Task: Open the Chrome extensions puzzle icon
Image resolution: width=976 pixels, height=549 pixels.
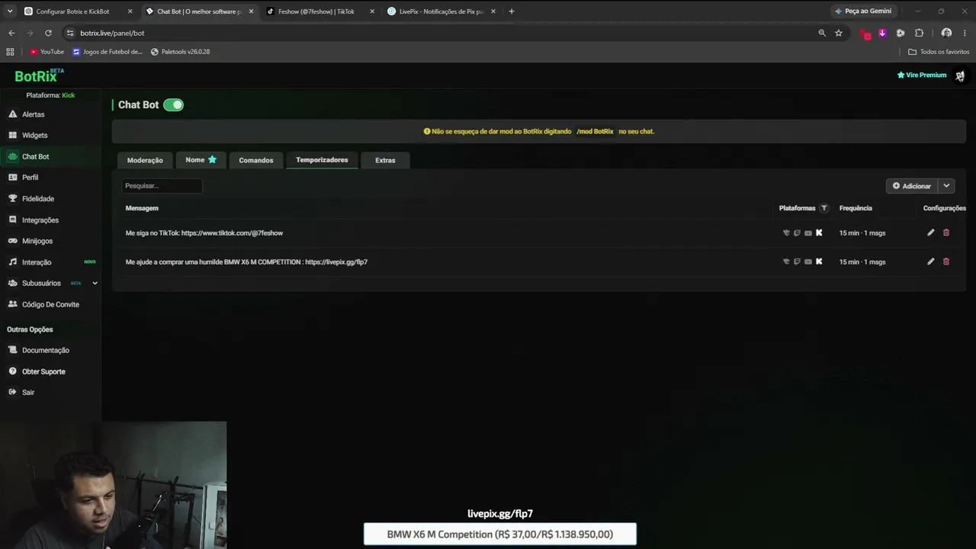Action: (x=919, y=33)
